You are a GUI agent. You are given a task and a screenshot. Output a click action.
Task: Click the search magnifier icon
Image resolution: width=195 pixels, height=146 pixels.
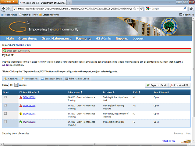(x=185, y=9)
